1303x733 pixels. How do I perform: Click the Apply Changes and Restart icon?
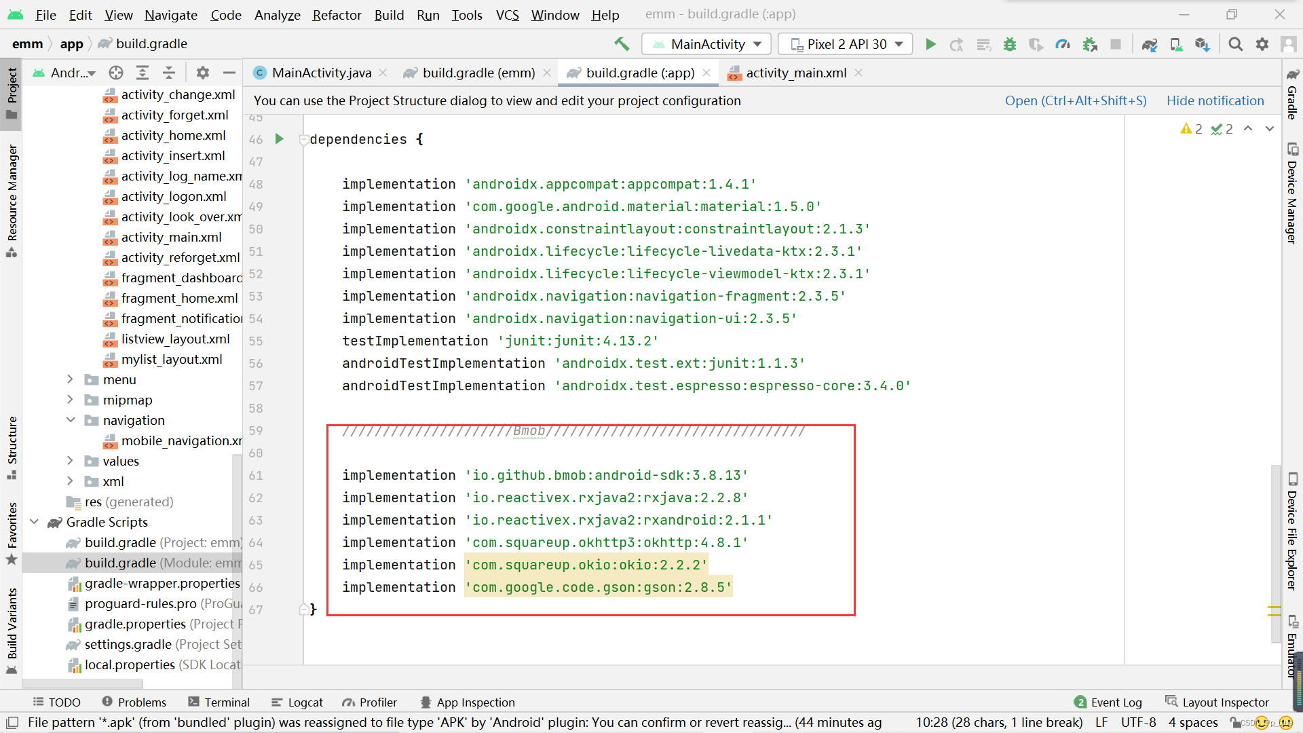956,44
